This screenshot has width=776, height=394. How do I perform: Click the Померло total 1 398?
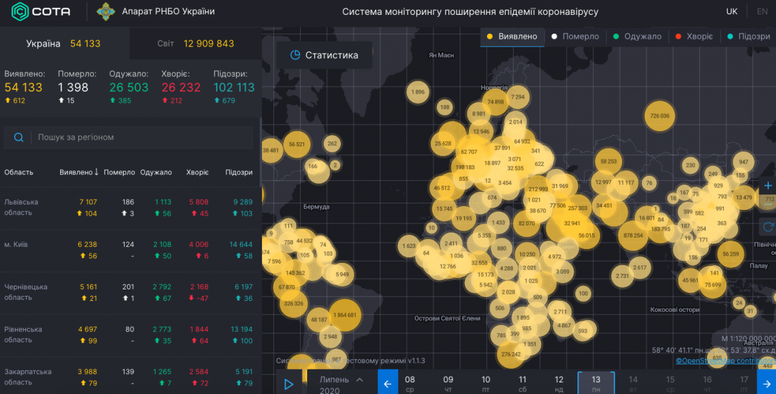pos(73,87)
